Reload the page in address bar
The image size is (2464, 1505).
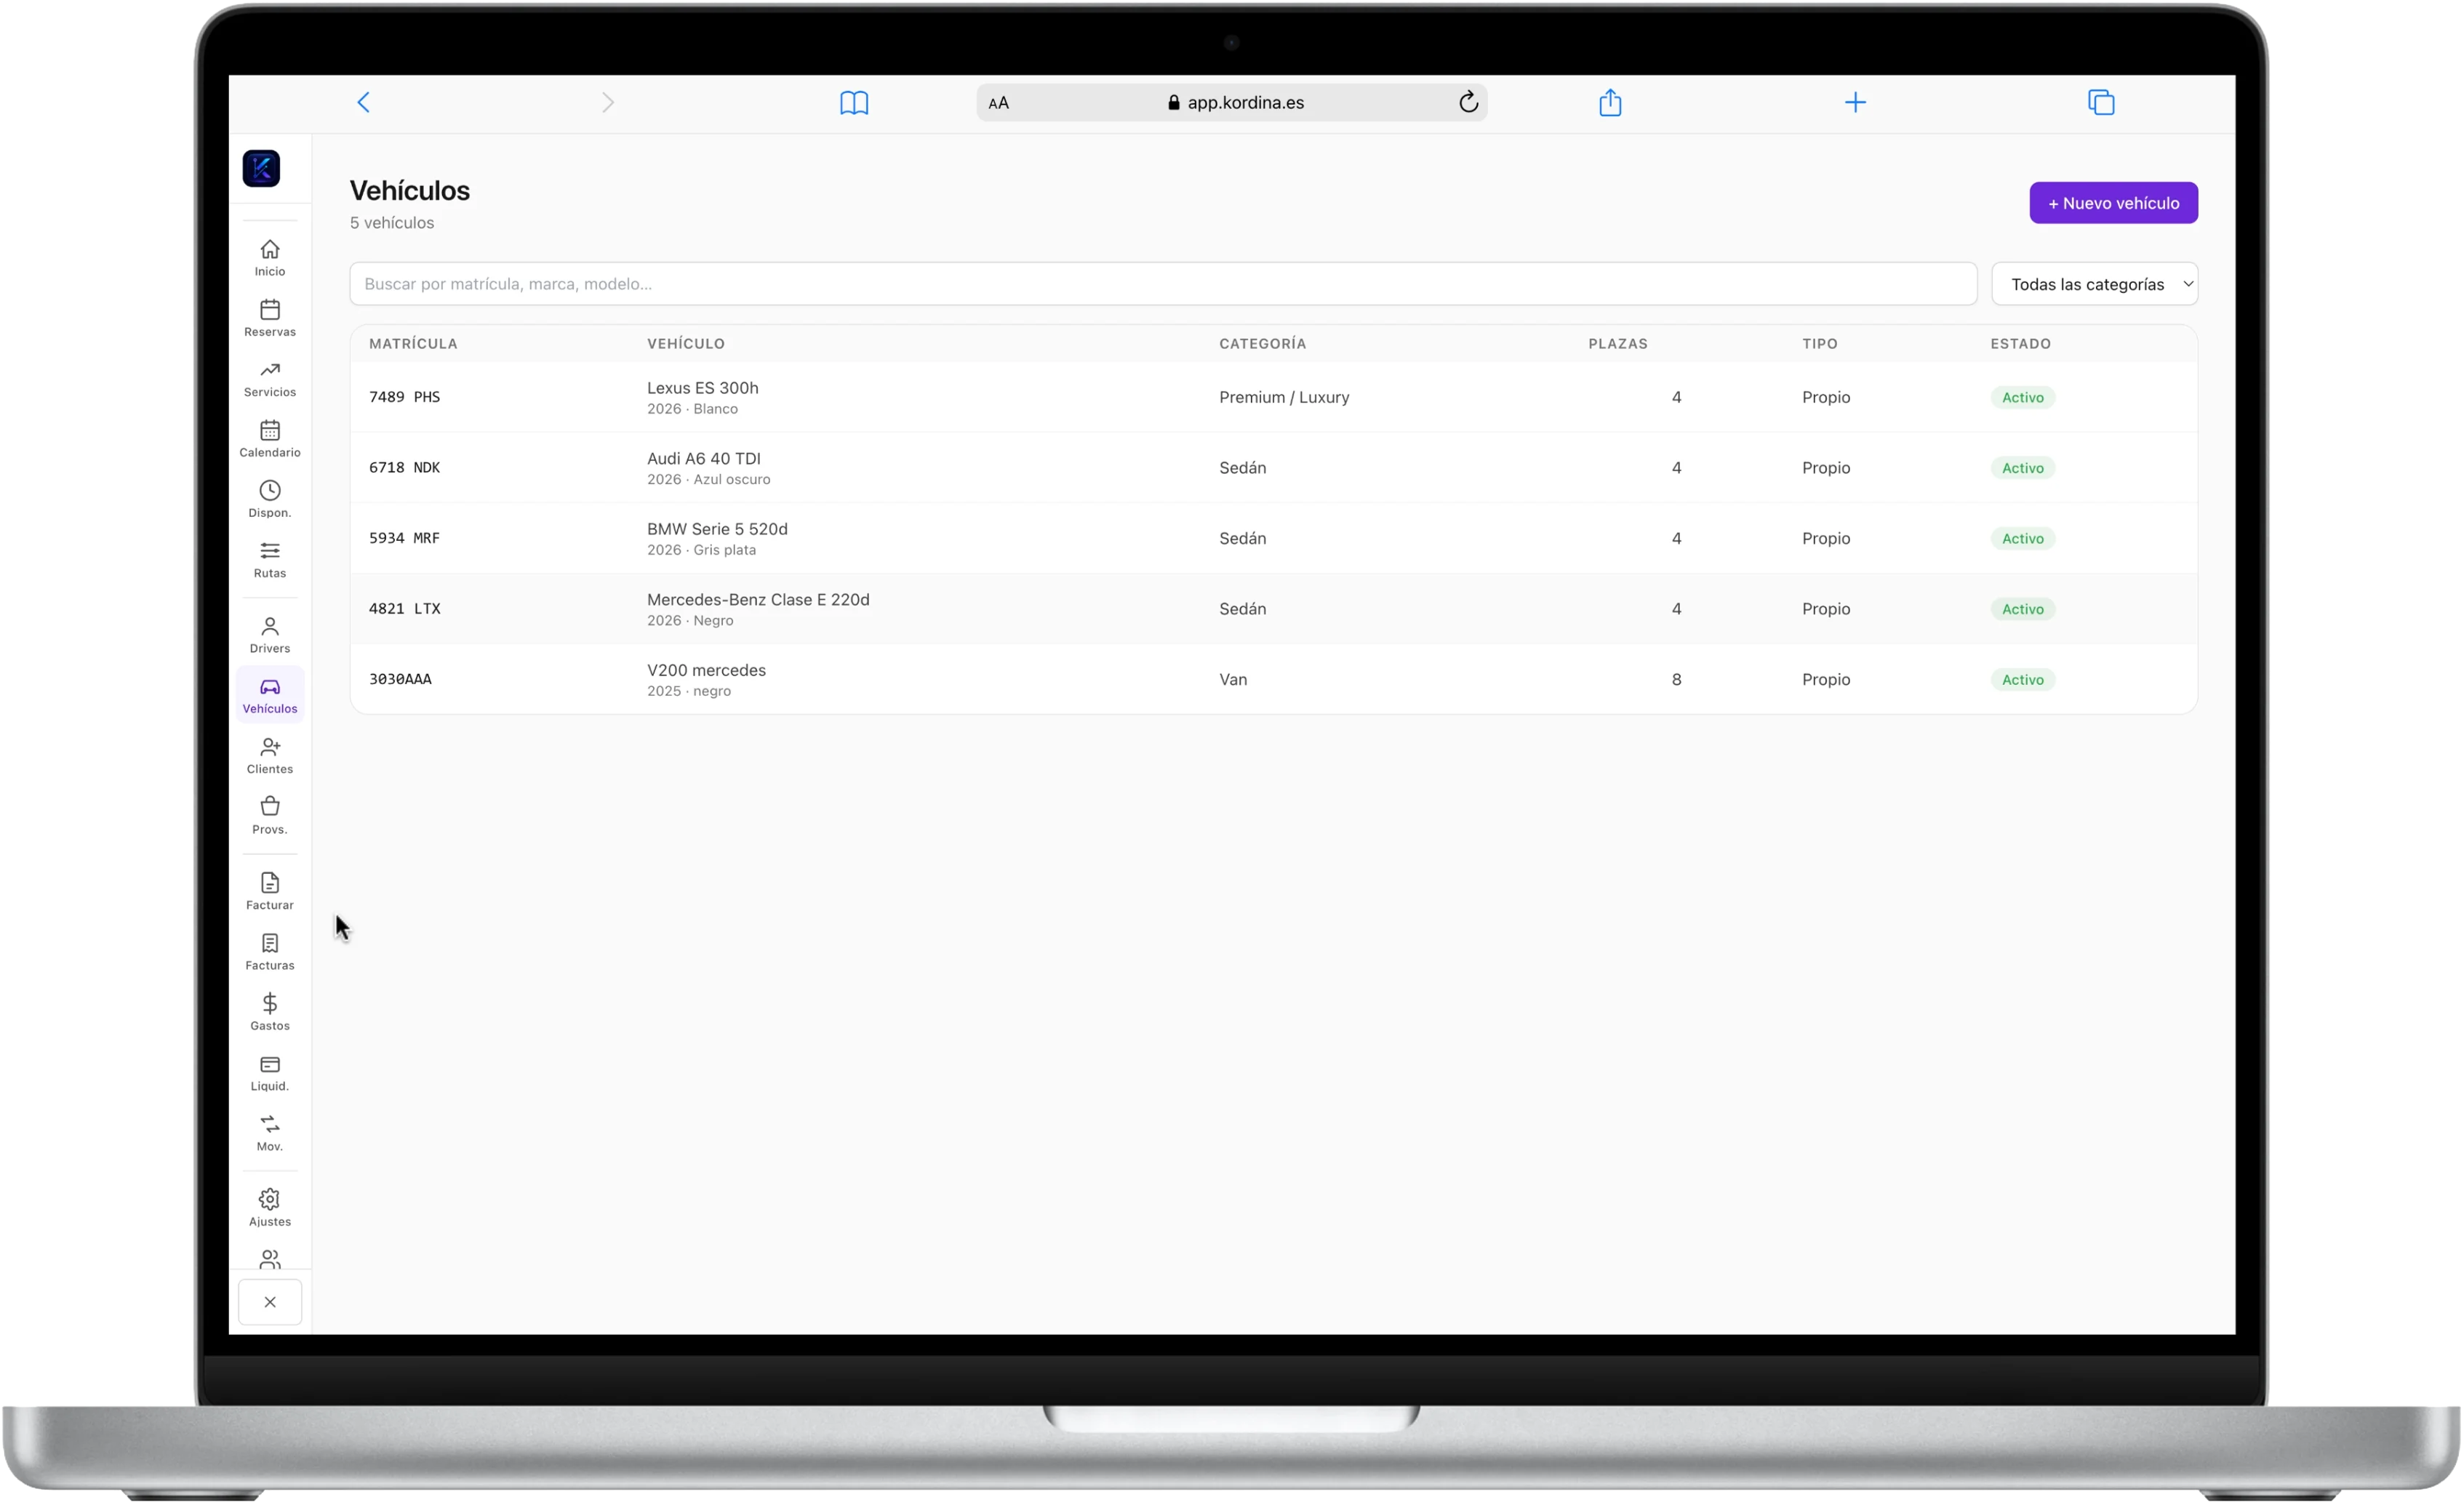[x=1468, y=102]
